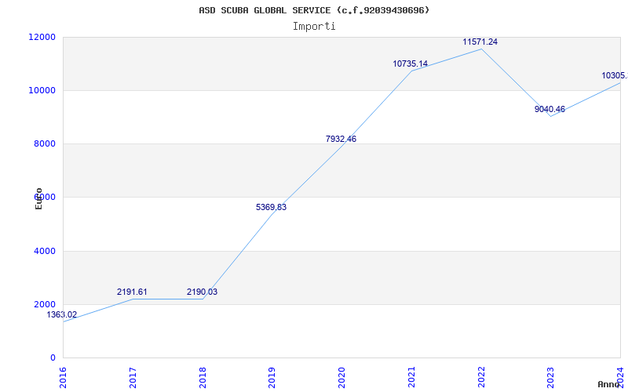Click the 2021 x-axis label
628x392 pixels.
tap(411, 377)
